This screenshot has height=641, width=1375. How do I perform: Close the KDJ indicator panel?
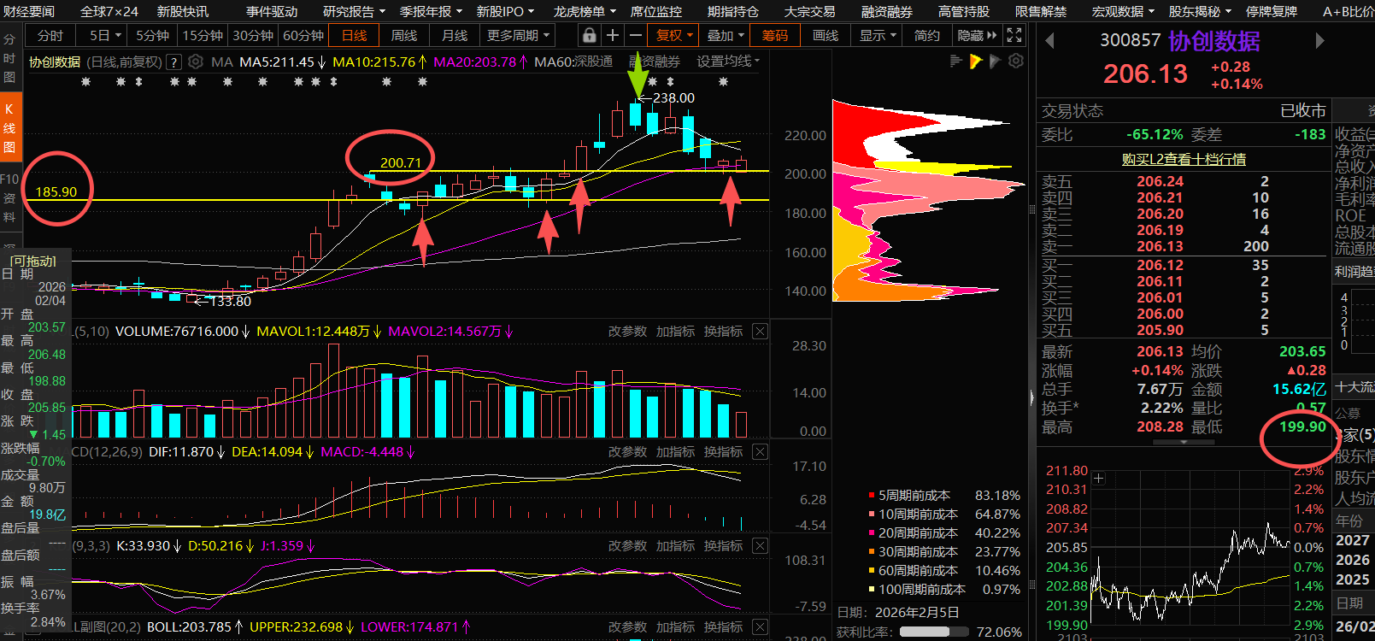(760, 545)
